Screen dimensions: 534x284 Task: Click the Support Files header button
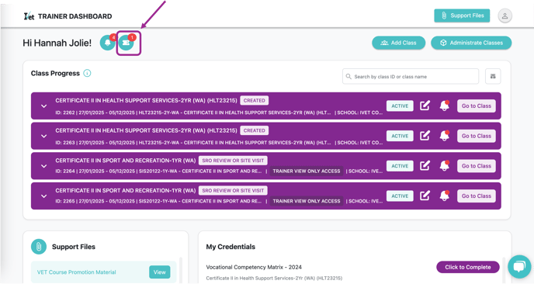462,16
